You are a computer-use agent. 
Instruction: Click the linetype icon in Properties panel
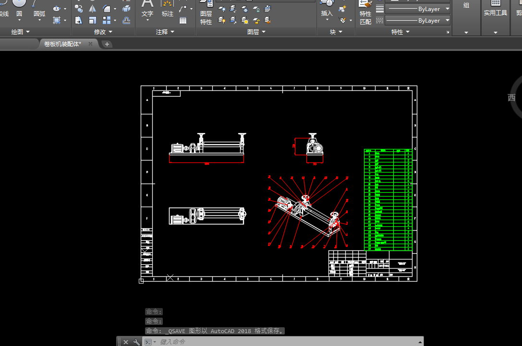click(379, 21)
